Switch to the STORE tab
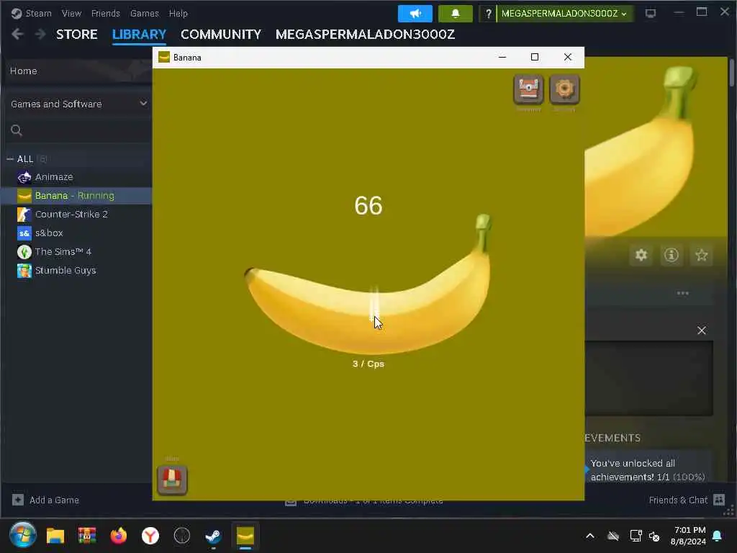Viewport: 737px width, 553px height. point(76,35)
